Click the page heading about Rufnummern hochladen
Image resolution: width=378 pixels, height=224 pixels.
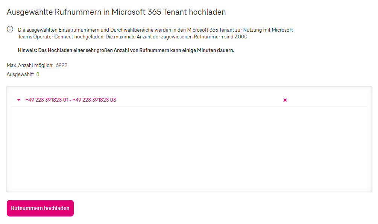[x=116, y=12]
